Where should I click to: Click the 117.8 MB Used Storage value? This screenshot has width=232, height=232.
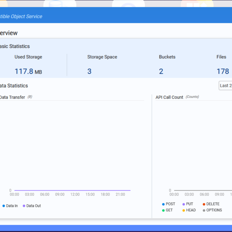pos(28,71)
